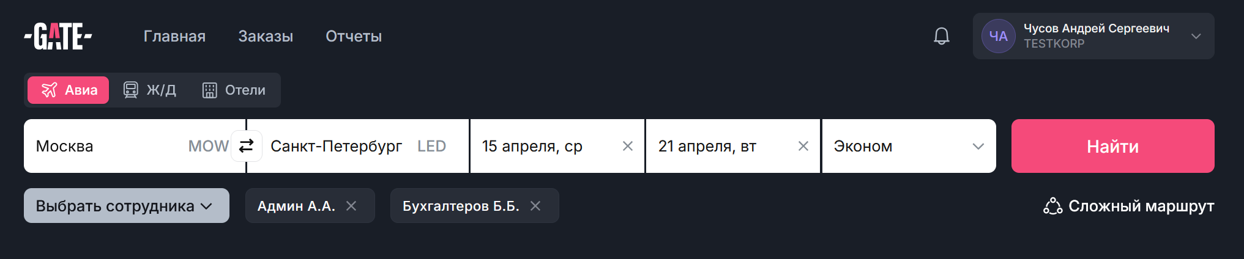Expand the user account menu chevron

click(x=1196, y=36)
